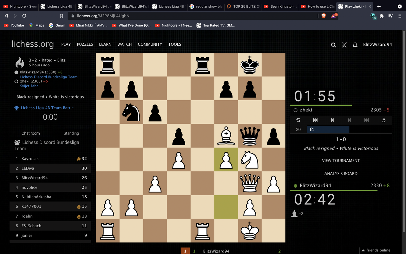Switch to How to use LiChess tab

317,6
